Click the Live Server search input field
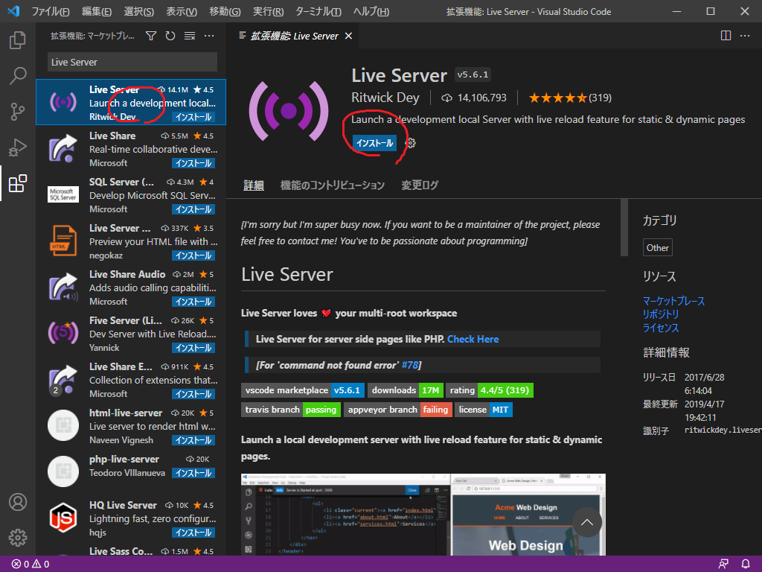This screenshot has height=572, width=762. pos(131,62)
